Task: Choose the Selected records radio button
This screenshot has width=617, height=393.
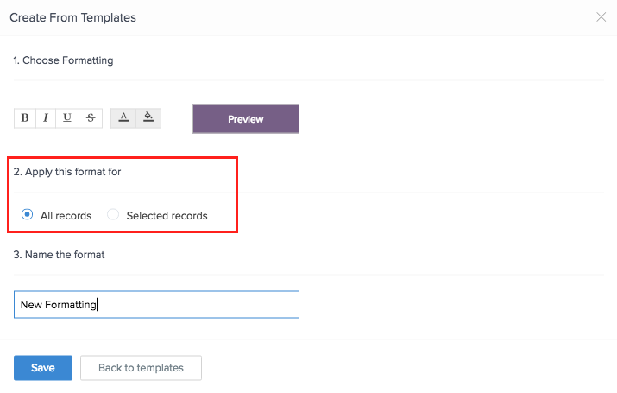Action: 113,215
